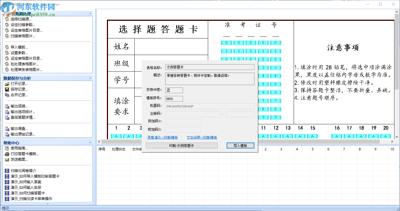Click the 附加码1 input field

183,122
